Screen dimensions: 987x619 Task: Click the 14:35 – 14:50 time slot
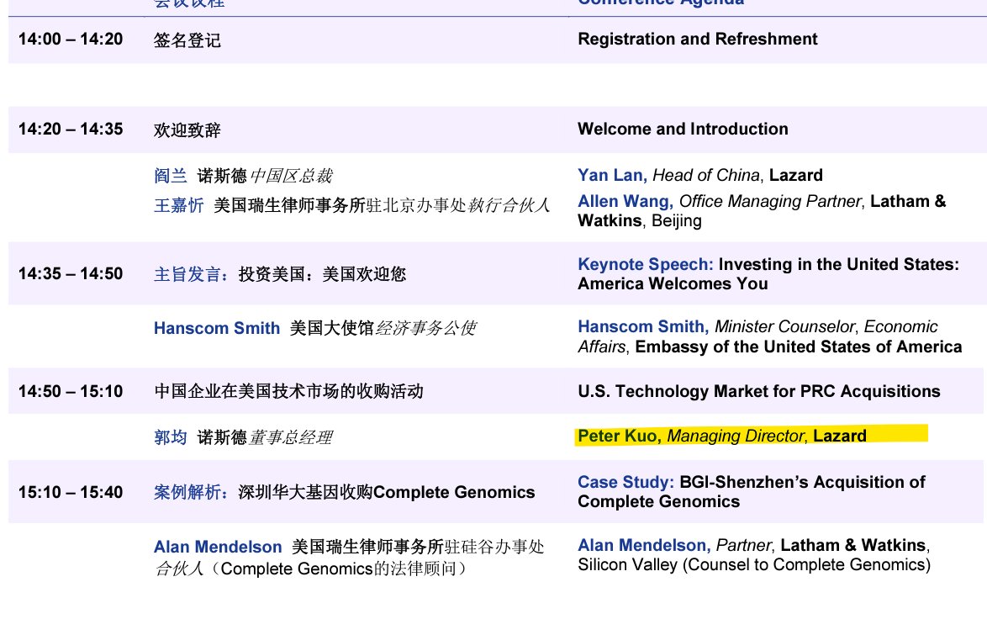(x=71, y=274)
